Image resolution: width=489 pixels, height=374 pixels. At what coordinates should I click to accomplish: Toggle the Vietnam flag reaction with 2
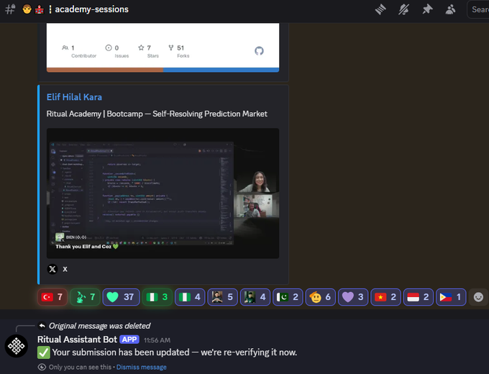click(x=385, y=297)
